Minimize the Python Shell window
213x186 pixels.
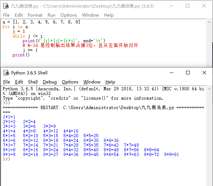(172, 73)
